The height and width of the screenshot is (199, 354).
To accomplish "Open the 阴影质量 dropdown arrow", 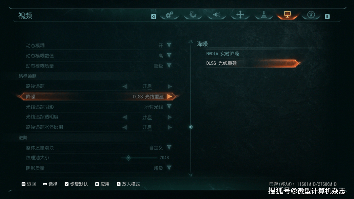I will (169, 168).
